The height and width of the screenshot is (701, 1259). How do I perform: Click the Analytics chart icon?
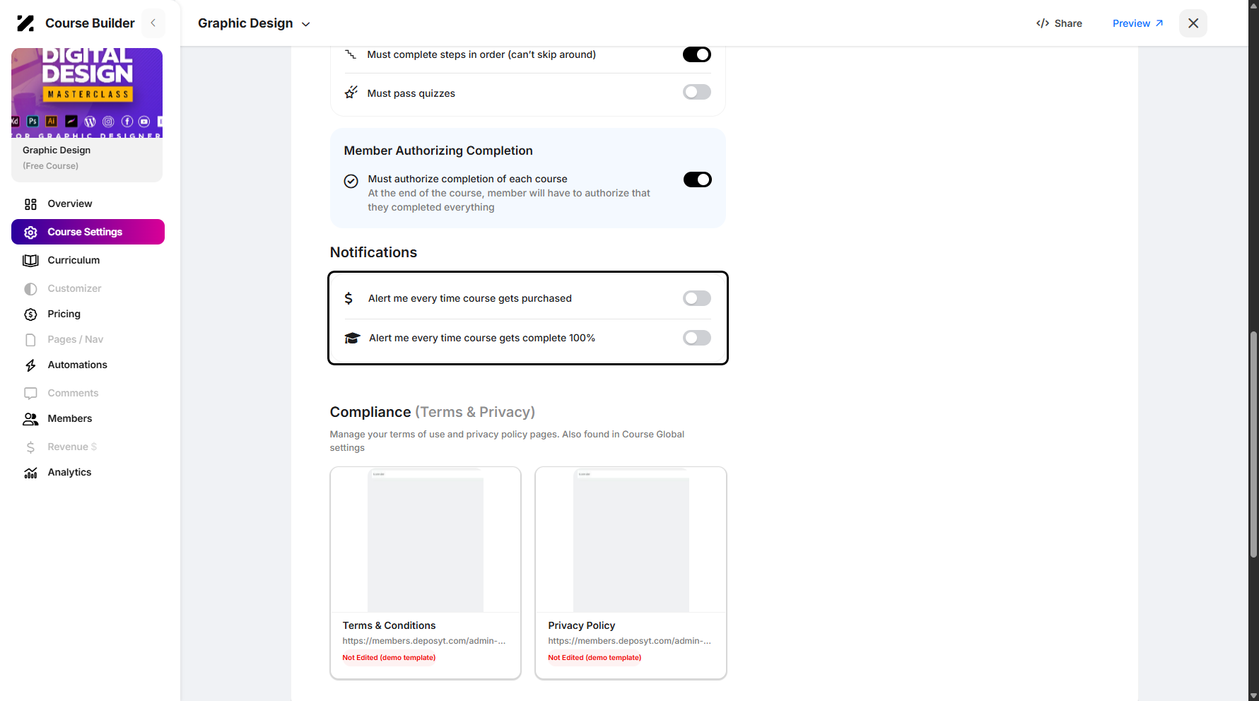coord(30,473)
